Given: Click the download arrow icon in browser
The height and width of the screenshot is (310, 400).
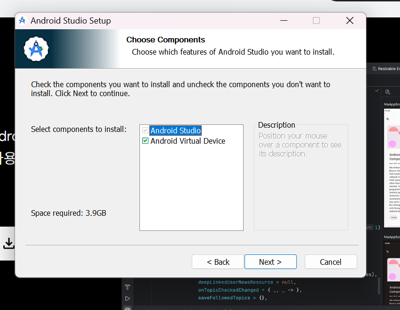Looking at the screenshot, I should click(8, 243).
